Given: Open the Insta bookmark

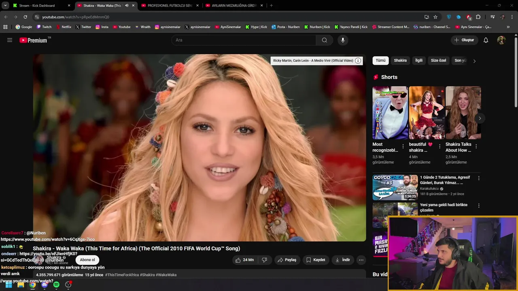Looking at the screenshot, I should (x=102, y=27).
